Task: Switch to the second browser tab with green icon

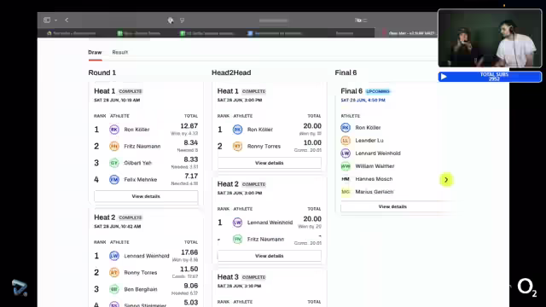Action: click(x=139, y=33)
